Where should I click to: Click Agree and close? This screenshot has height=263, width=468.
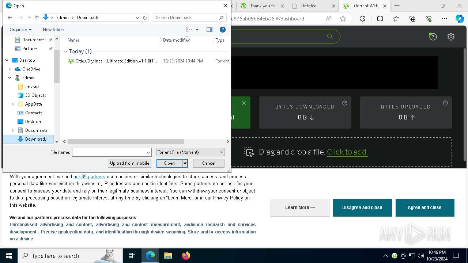coord(425,207)
